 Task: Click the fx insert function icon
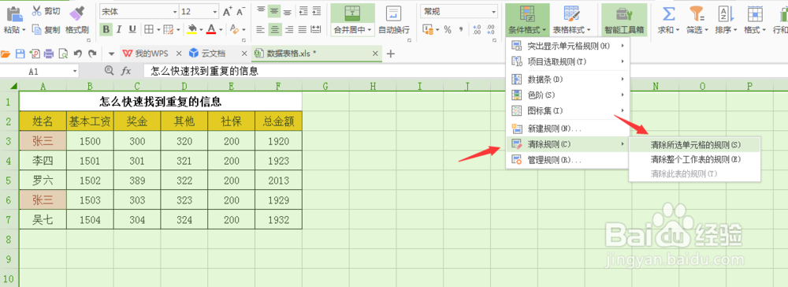click(126, 72)
